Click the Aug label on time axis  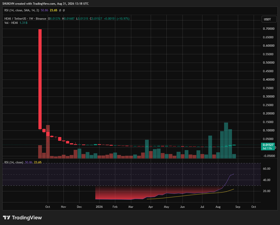(x=218, y=207)
